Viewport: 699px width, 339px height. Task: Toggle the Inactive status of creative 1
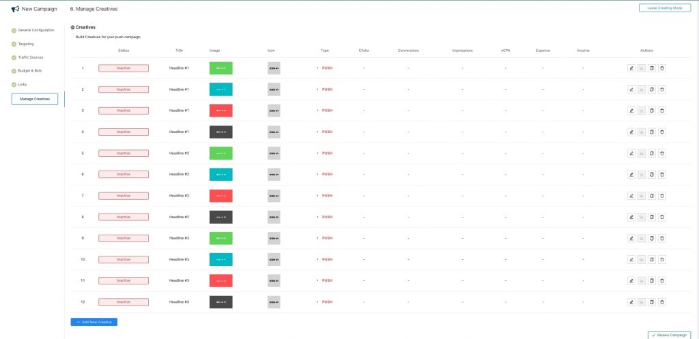coord(124,68)
